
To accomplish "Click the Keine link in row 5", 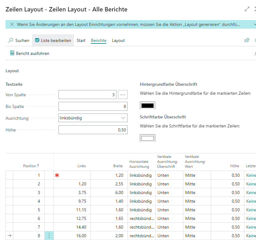I will click(x=251, y=210).
